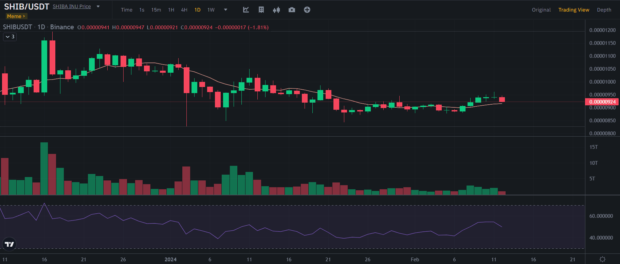Open the technical indicators chart icon

coord(246,10)
